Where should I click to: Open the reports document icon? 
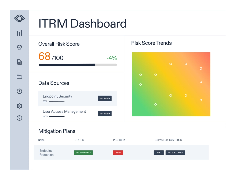click(19, 62)
